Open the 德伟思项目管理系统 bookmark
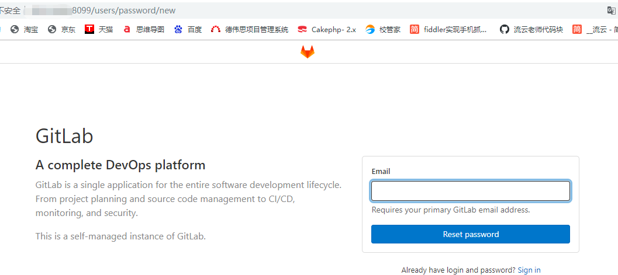The width and height of the screenshot is (618, 275). tap(250, 30)
